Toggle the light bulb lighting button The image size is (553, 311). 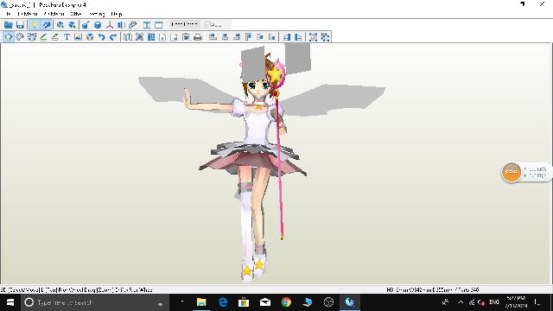pyautogui.click(x=35, y=25)
